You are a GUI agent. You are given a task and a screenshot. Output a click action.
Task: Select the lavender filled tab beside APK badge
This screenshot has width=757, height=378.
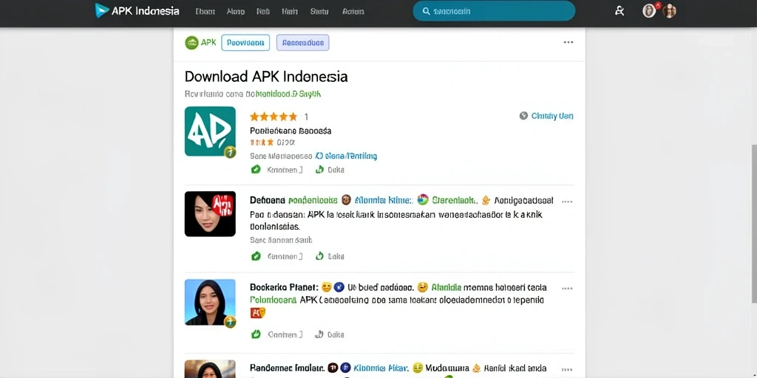302,42
